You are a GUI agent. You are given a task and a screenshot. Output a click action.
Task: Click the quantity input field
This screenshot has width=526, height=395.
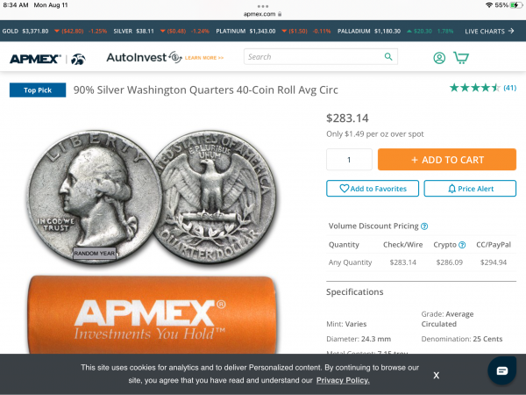[349, 160]
